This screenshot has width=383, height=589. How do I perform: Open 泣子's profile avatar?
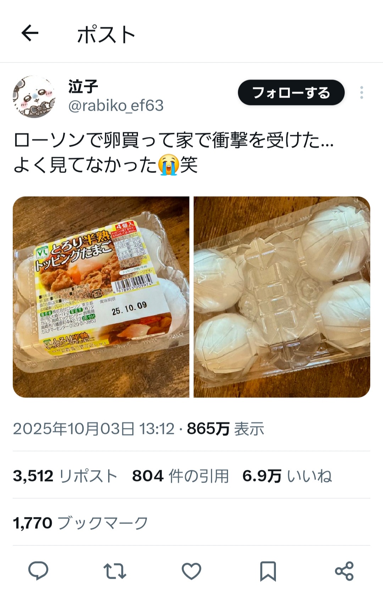click(34, 97)
